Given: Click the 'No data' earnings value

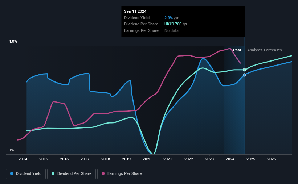Looking at the screenshot, I should point(171,30).
